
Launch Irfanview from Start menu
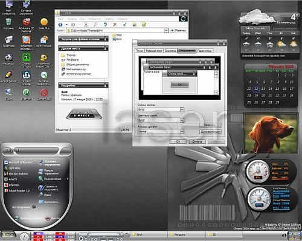pyautogui.click(x=12, y=185)
